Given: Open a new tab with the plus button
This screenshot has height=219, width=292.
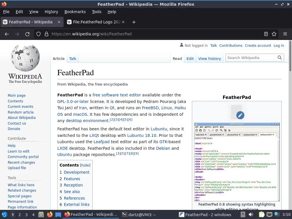Looking at the screenshot, I should pos(134,22).
